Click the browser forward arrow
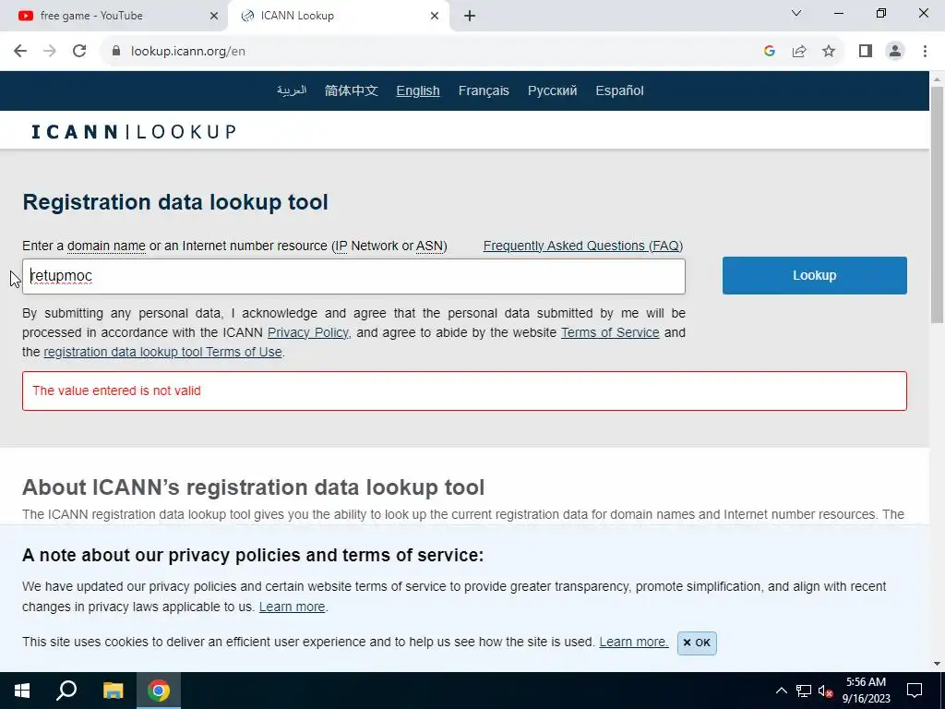The image size is (945, 709). click(50, 52)
